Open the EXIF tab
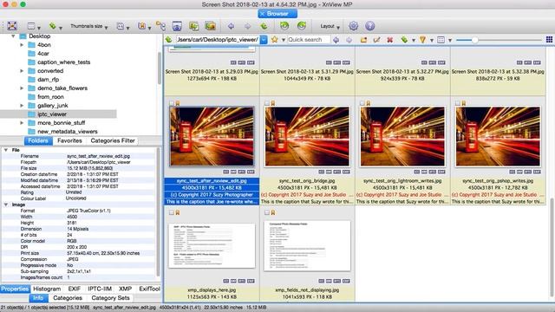 [x=74, y=289]
